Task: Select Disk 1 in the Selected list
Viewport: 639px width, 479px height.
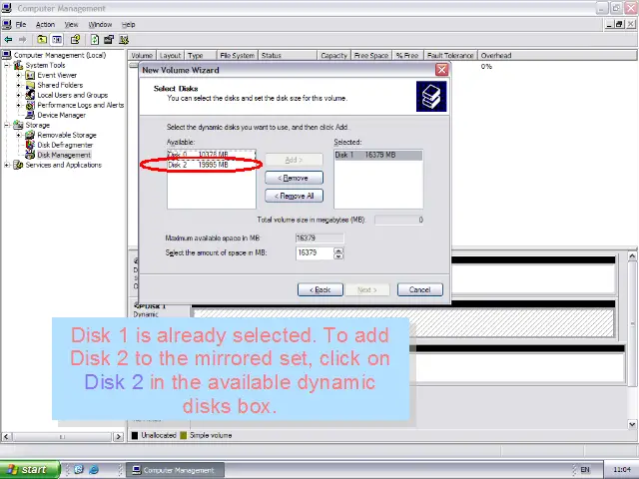Action: coord(378,155)
